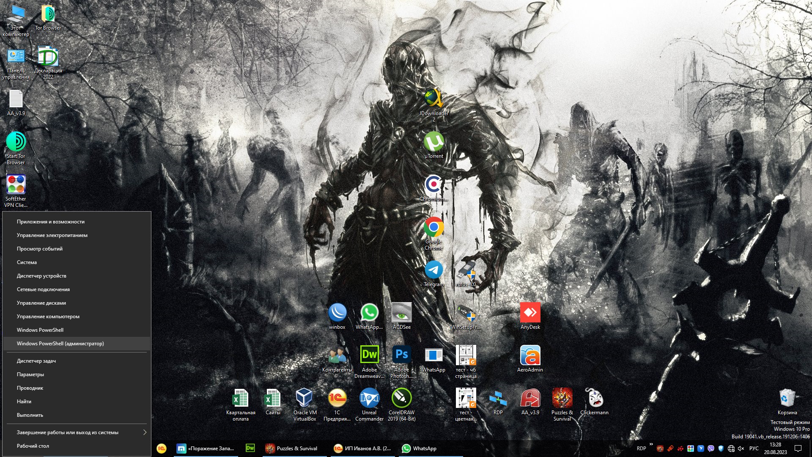Select Start Tor Browser shortcut
Viewport: 812px width, 457px height.
(x=16, y=149)
